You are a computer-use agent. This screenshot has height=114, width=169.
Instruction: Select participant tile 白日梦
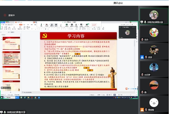[154, 69]
